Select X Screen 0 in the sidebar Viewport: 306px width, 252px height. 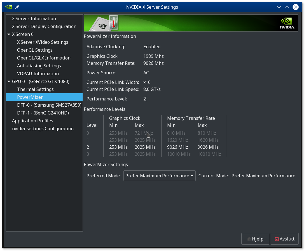tap(23, 34)
